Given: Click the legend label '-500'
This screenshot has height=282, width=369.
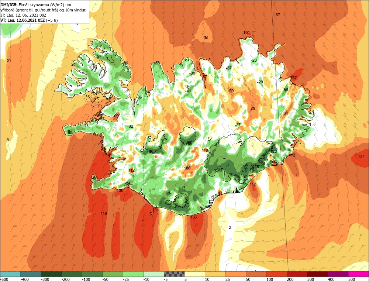Looking at the screenshot, I should 4,279.
